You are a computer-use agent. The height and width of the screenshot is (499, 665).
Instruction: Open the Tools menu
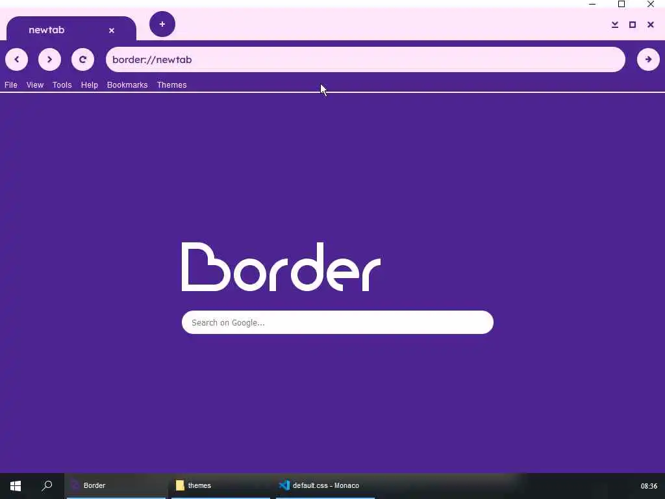(62, 85)
